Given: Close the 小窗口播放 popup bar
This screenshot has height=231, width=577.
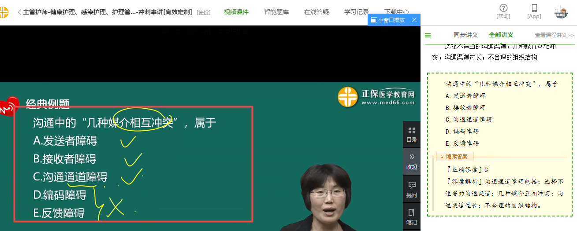Looking at the screenshot, I should (x=414, y=20).
